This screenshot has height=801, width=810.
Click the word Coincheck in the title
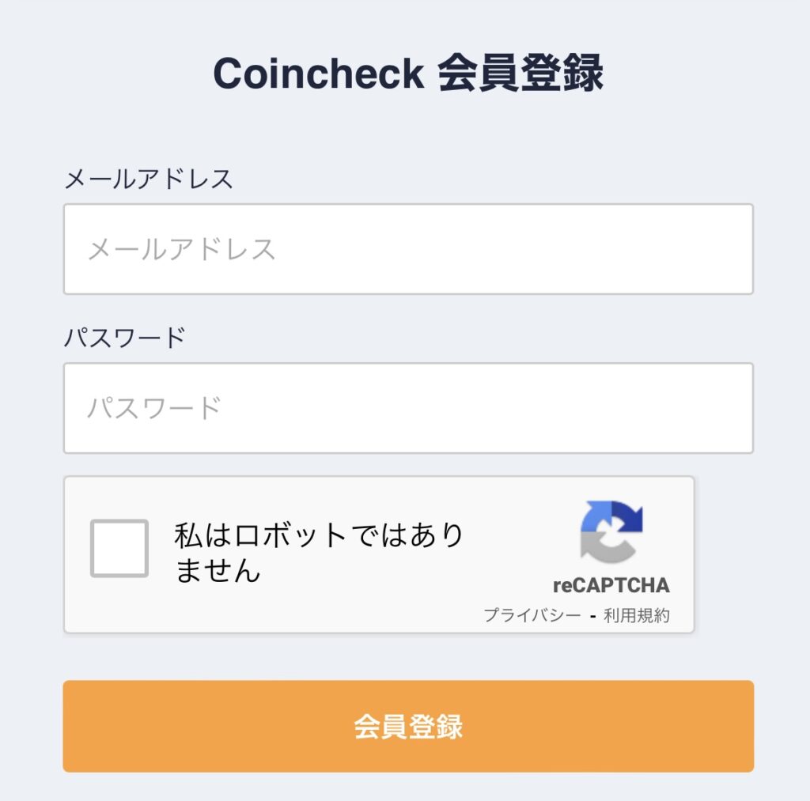tap(318, 74)
